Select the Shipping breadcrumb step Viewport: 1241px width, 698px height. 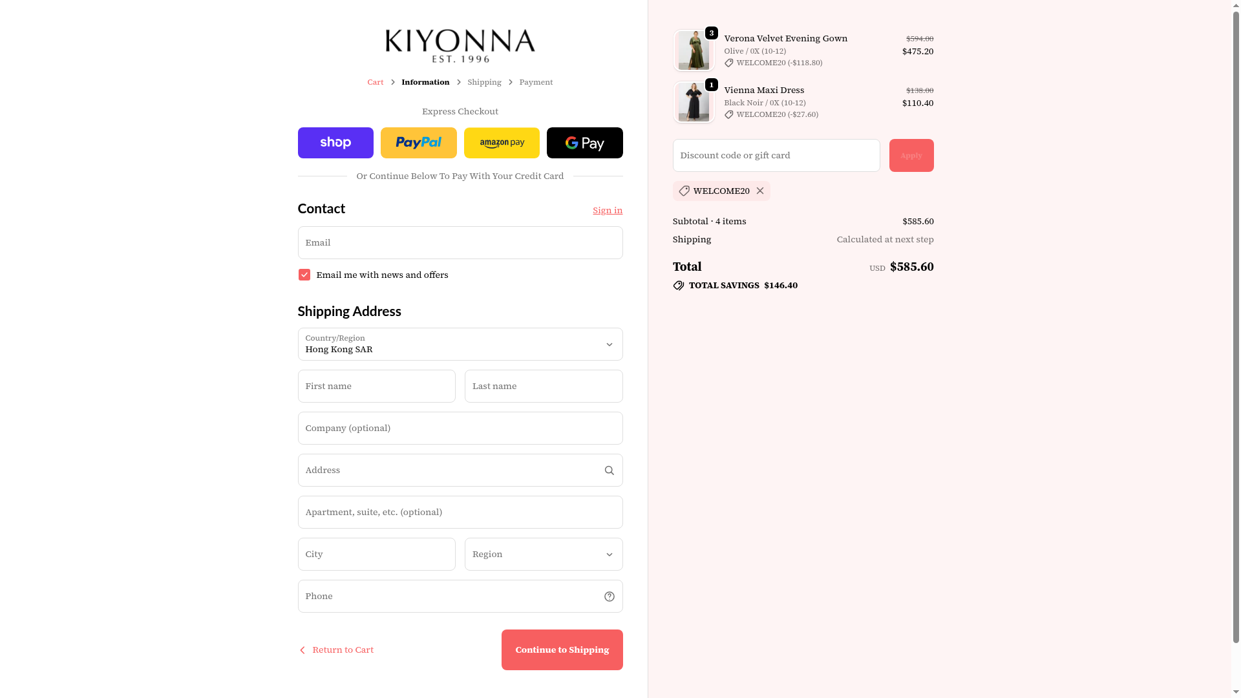pyautogui.click(x=484, y=82)
